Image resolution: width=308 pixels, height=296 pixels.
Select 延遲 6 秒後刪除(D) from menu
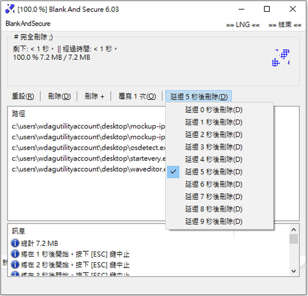(x=220, y=184)
